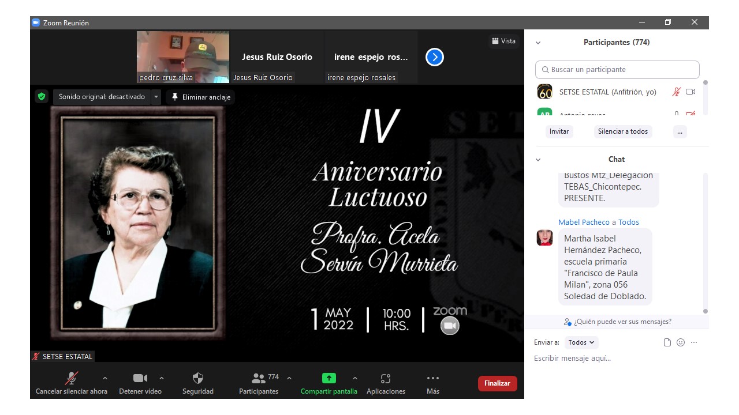Click SETSE ESTATAL name label on video
The width and height of the screenshot is (739, 415).
(62, 357)
